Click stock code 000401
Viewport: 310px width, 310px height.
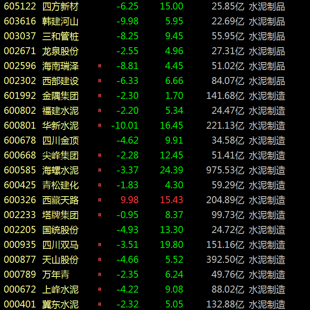pos(20,304)
